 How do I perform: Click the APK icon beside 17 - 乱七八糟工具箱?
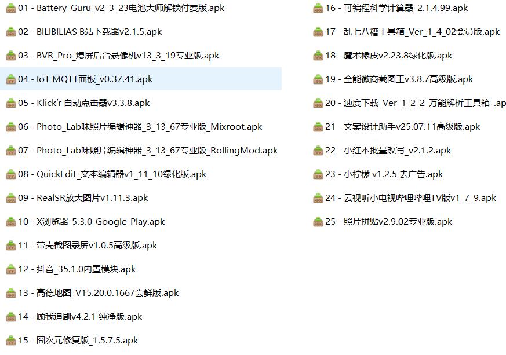point(318,32)
